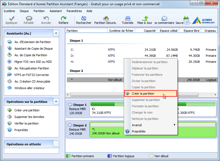The height and width of the screenshot is (161, 220).
Task: Click Vérifier la partition in sidebar
Action: click(26, 123)
